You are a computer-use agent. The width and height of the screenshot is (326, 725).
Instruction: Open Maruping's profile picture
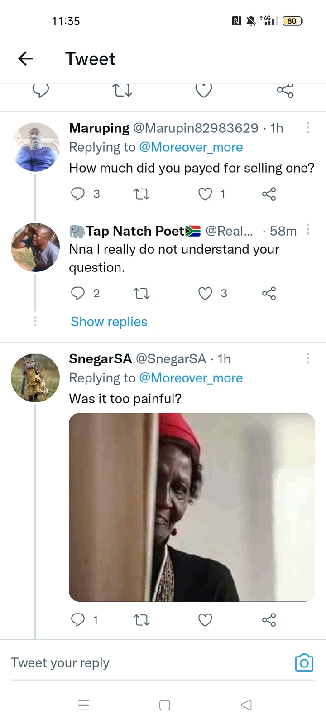tap(35, 147)
